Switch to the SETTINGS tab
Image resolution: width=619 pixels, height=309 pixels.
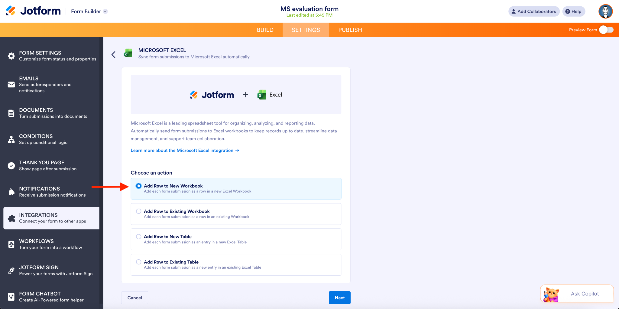pyautogui.click(x=306, y=30)
